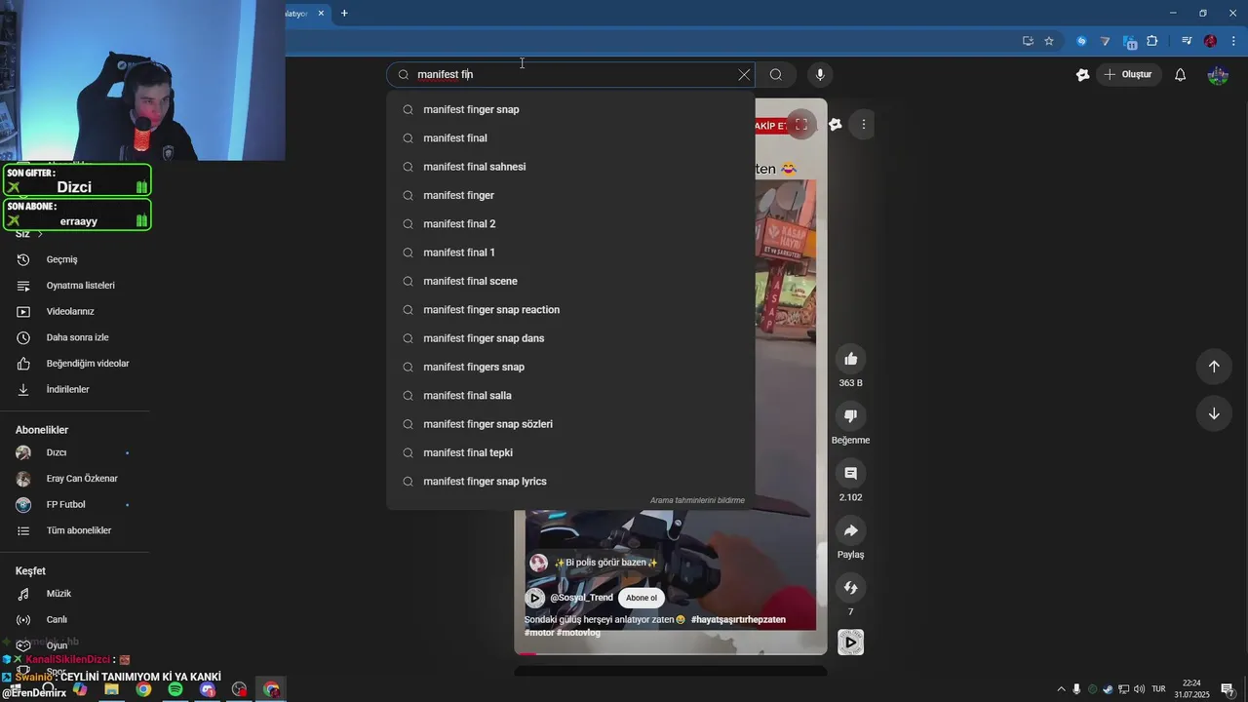
Task: Pick suggestion 'manifest final'
Action: (x=570, y=138)
